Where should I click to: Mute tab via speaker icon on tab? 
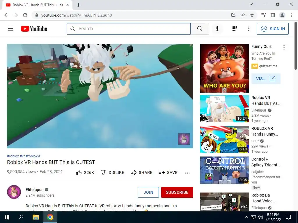coord(61,5)
